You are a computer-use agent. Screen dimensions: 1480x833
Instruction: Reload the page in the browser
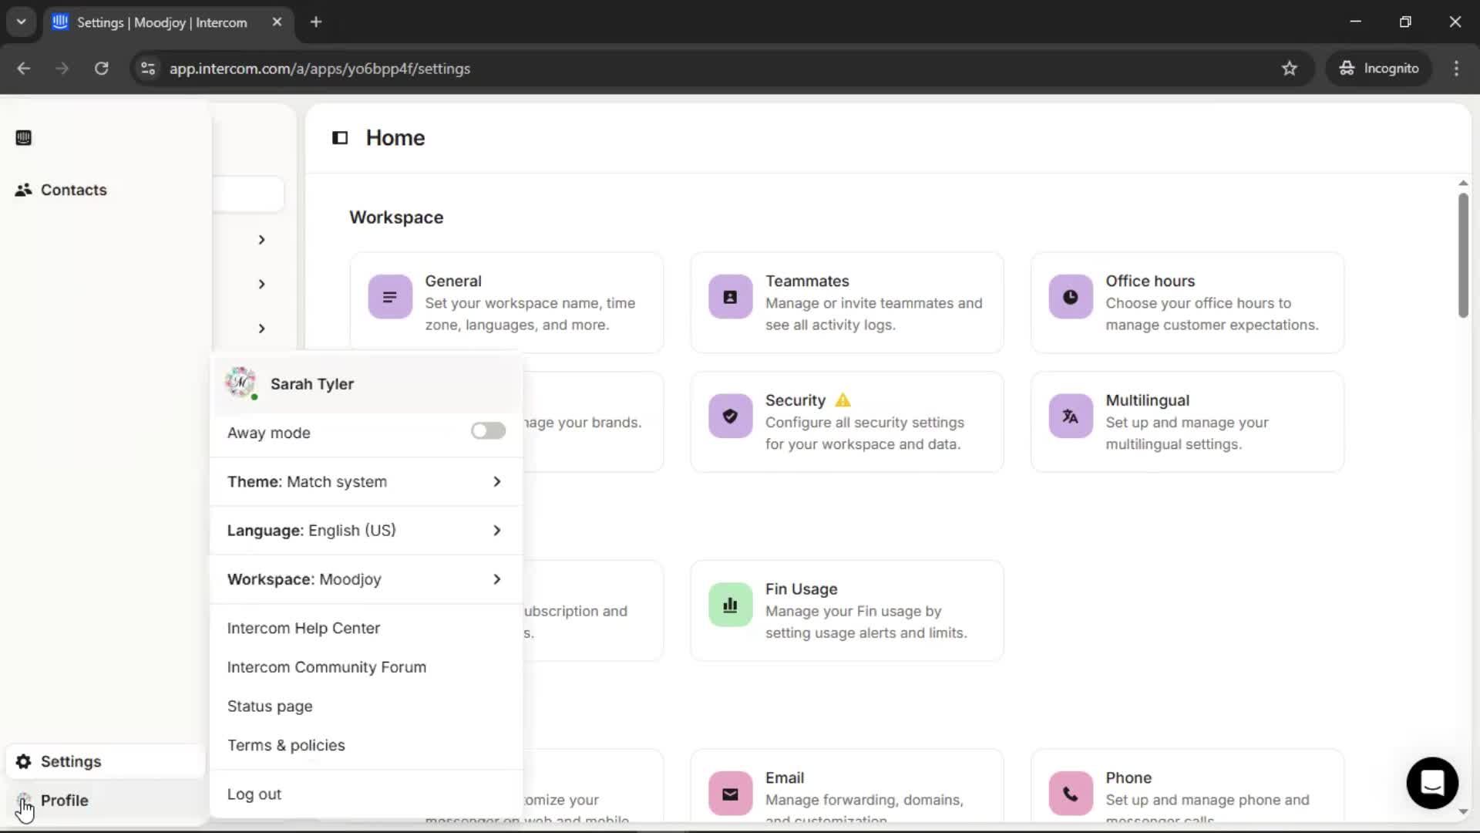pos(101,69)
